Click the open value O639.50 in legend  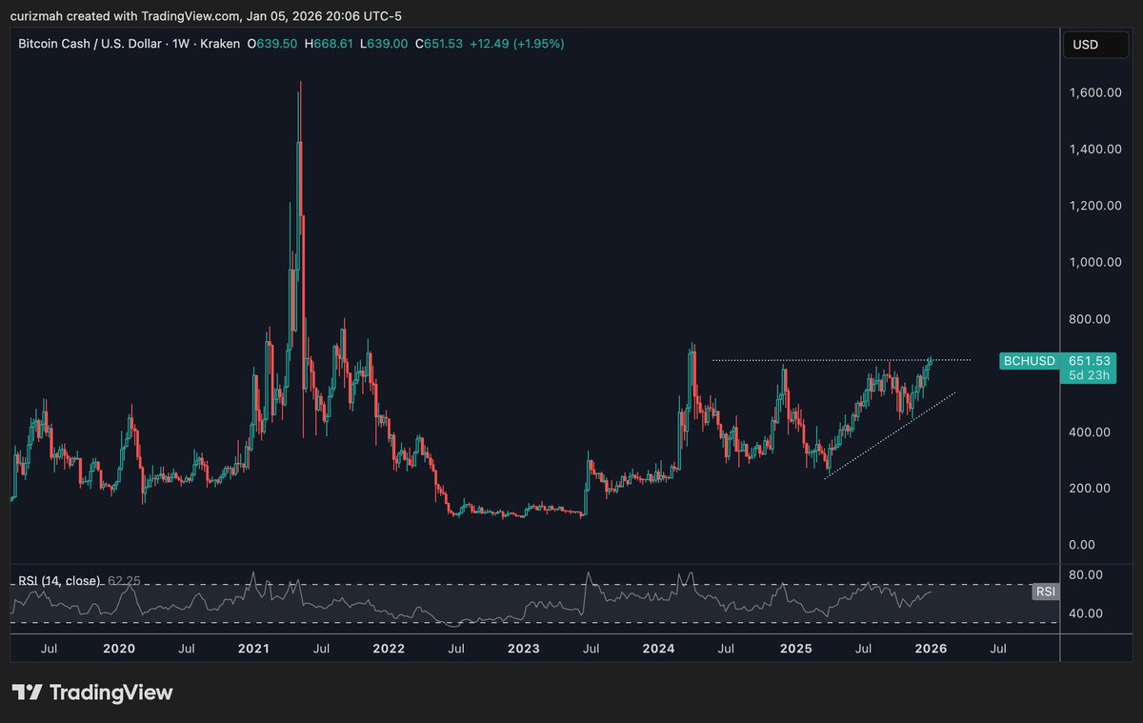pyautogui.click(x=273, y=45)
